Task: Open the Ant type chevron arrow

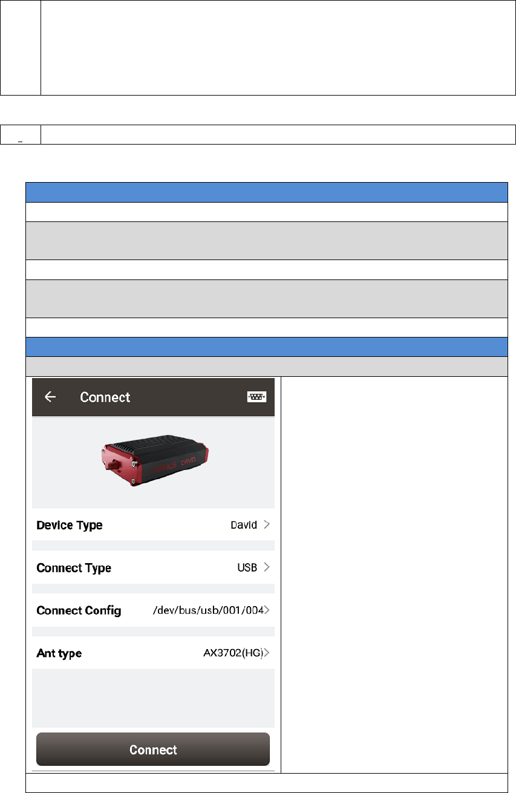Action: [267, 653]
